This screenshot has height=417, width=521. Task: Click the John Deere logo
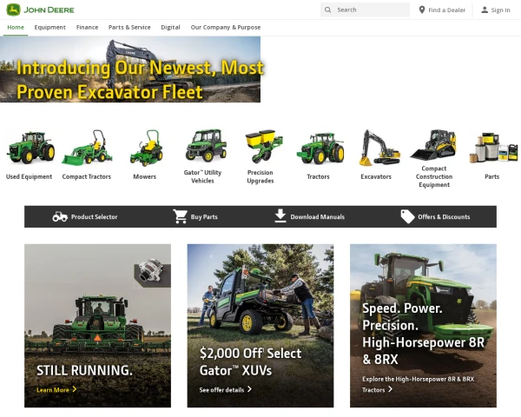click(x=40, y=10)
